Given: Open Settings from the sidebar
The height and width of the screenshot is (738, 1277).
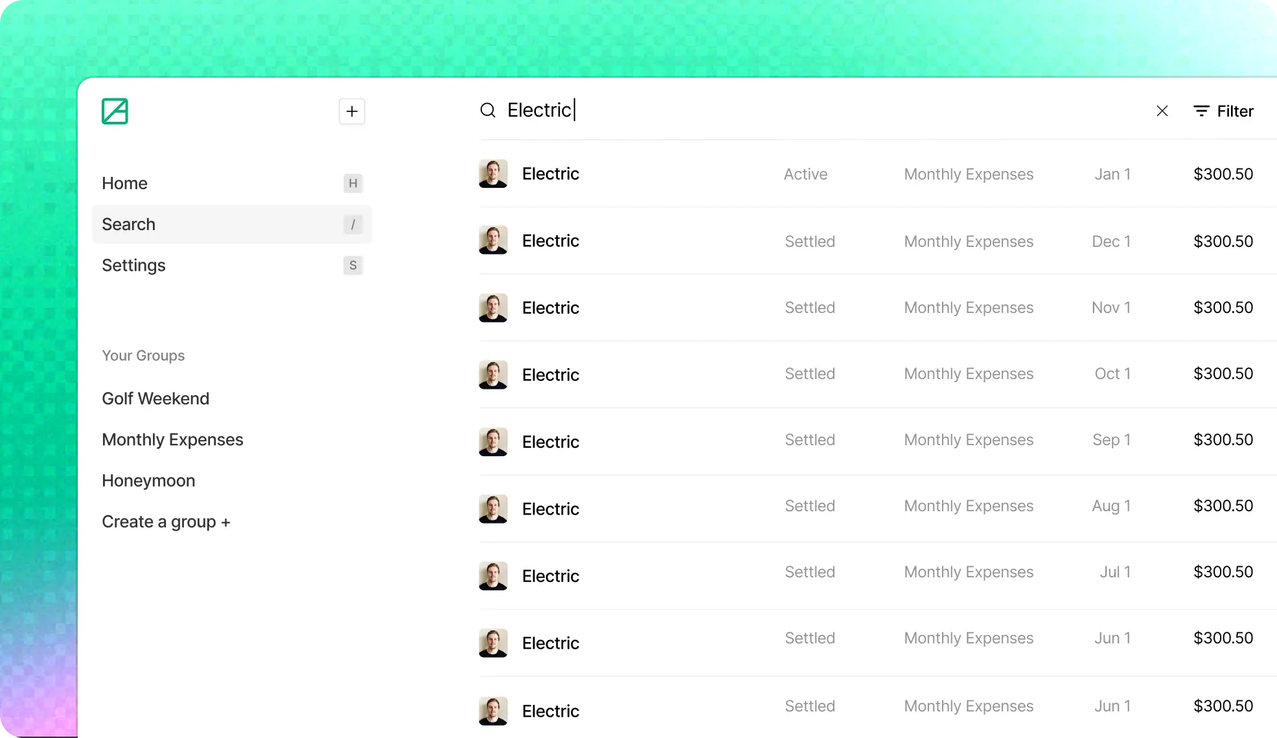Looking at the screenshot, I should click(133, 265).
